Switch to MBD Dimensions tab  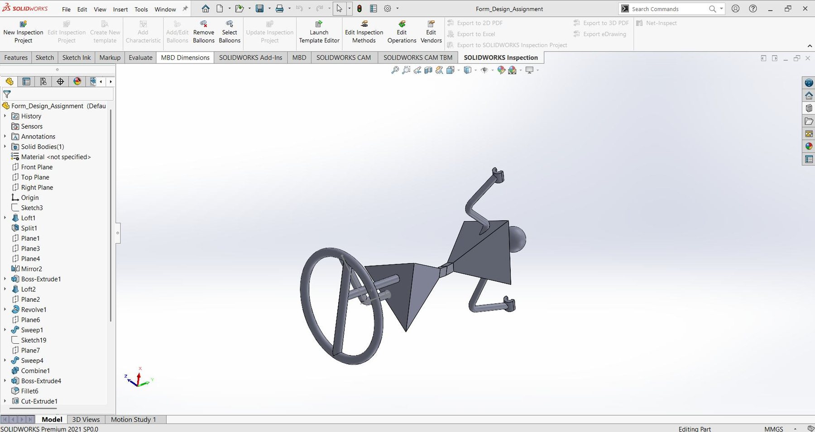pyautogui.click(x=185, y=57)
